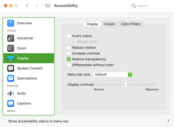Click the Default value in Menu bar size
This screenshot has height=127, width=174.
click(101, 74)
